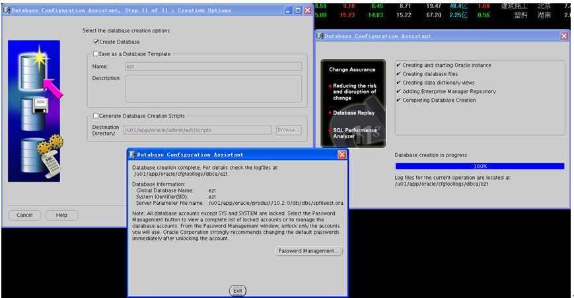Image resolution: width=574 pixels, height=298 pixels.
Task: Maximize the Step 11 Creation Options window
Action: pyautogui.click(x=298, y=11)
